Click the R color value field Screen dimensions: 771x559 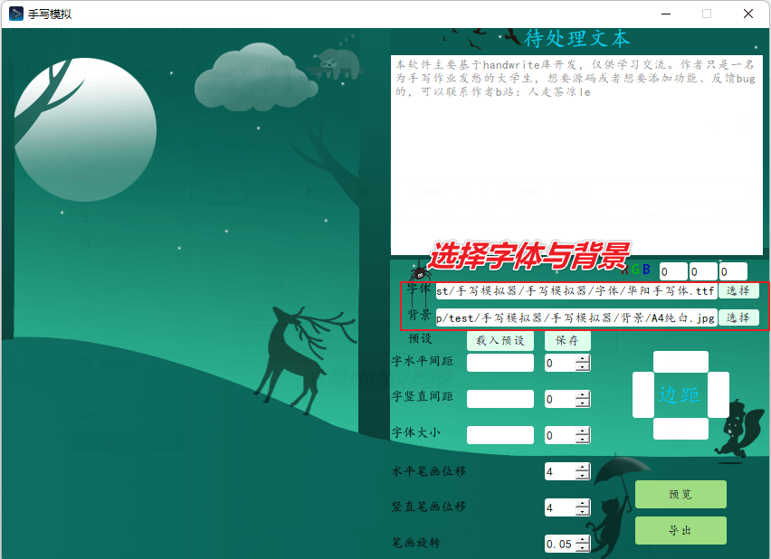[x=672, y=270]
